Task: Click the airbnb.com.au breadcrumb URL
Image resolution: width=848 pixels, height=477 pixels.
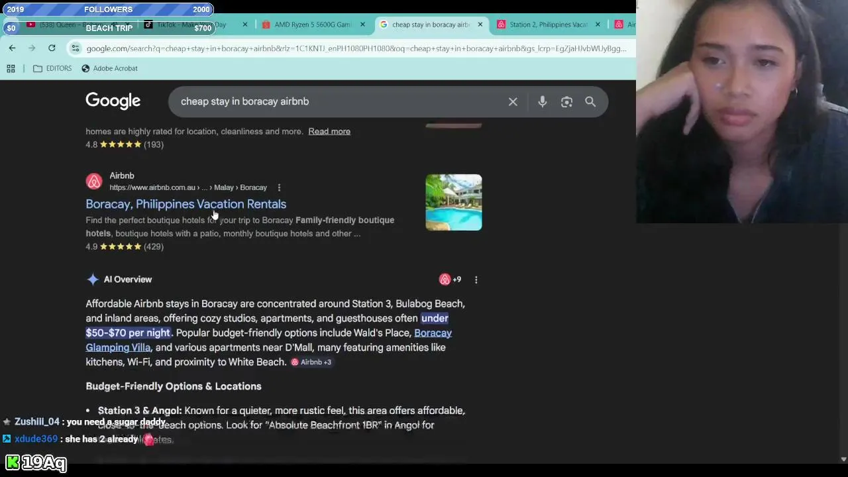Action: coord(188,187)
